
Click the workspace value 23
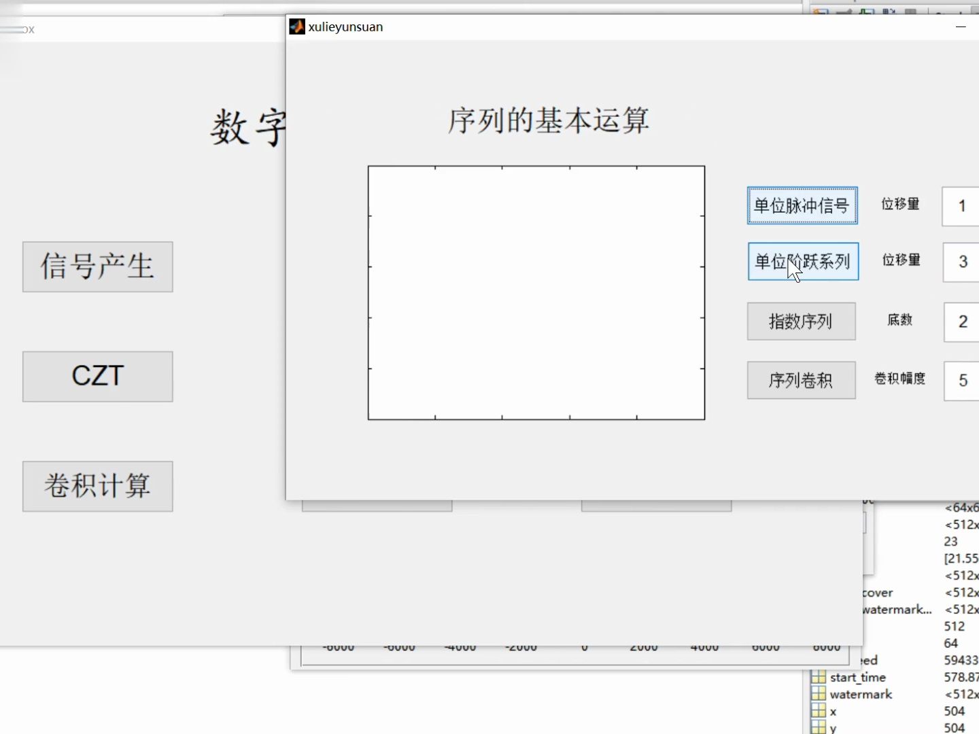point(950,542)
